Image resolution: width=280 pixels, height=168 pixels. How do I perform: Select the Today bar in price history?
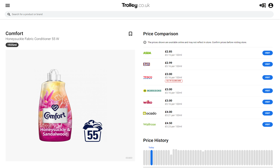(x=152, y=157)
